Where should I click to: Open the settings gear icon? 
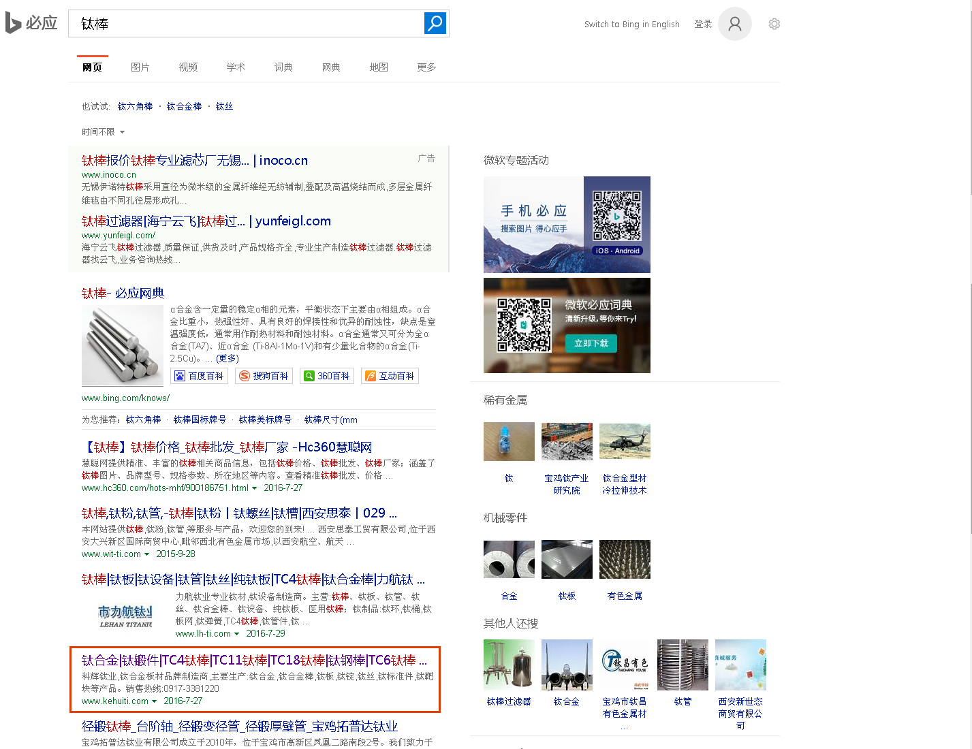point(774,24)
